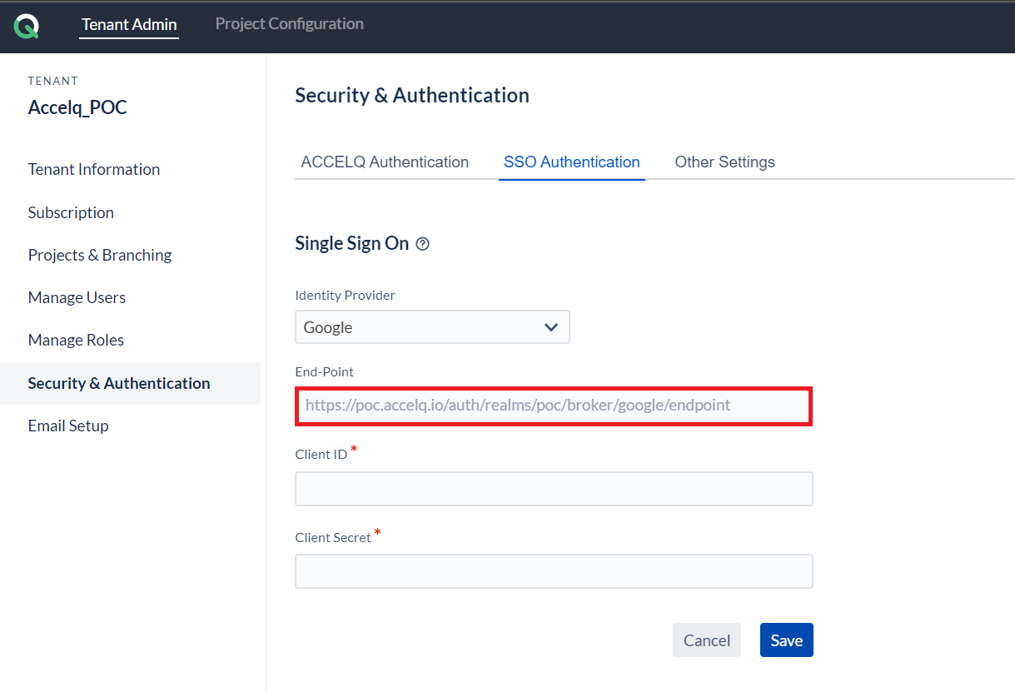Select the SSO Authentication tab
This screenshot has height=692, width=1015.
coord(572,162)
